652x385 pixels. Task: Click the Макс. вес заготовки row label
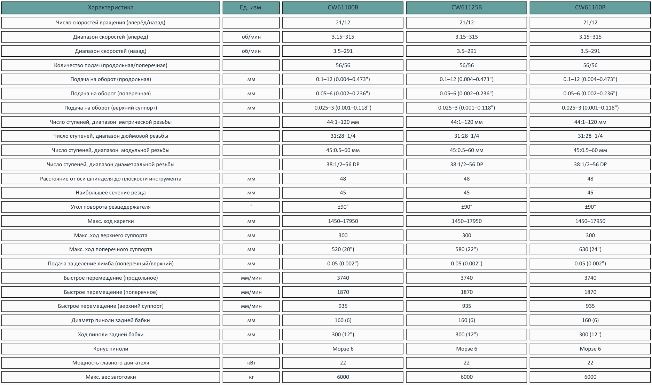pyautogui.click(x=110, y=377)
